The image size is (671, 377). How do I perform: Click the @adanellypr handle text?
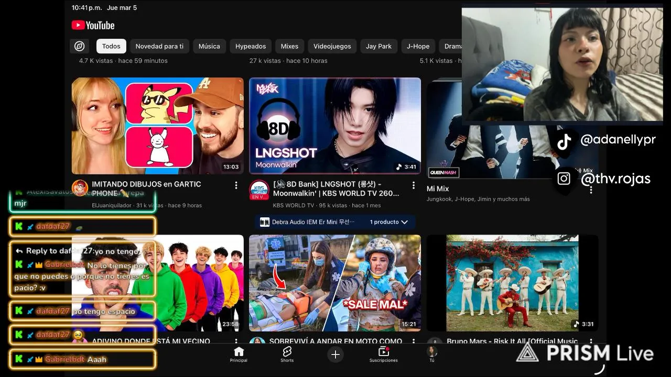point(618,140)
